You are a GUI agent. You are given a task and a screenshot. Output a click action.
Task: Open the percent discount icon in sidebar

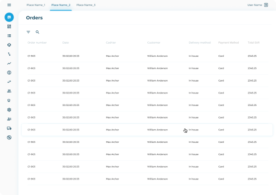[x=9, y=137]
